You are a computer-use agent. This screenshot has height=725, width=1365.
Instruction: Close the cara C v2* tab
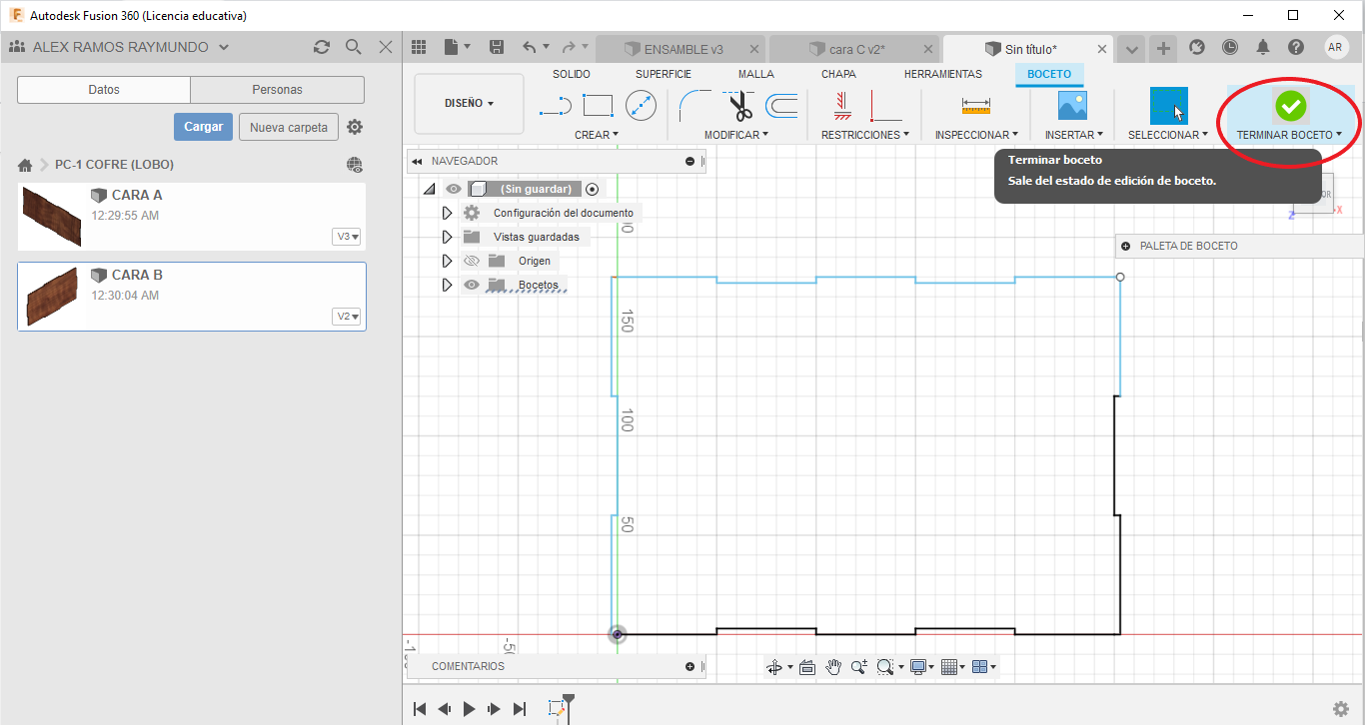928,49
